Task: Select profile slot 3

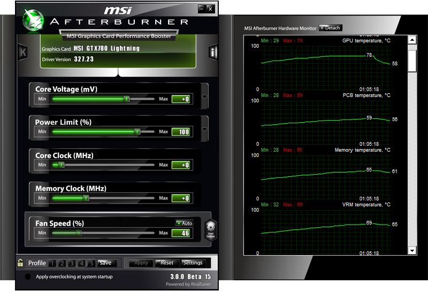Action: [x=72, y=263]
